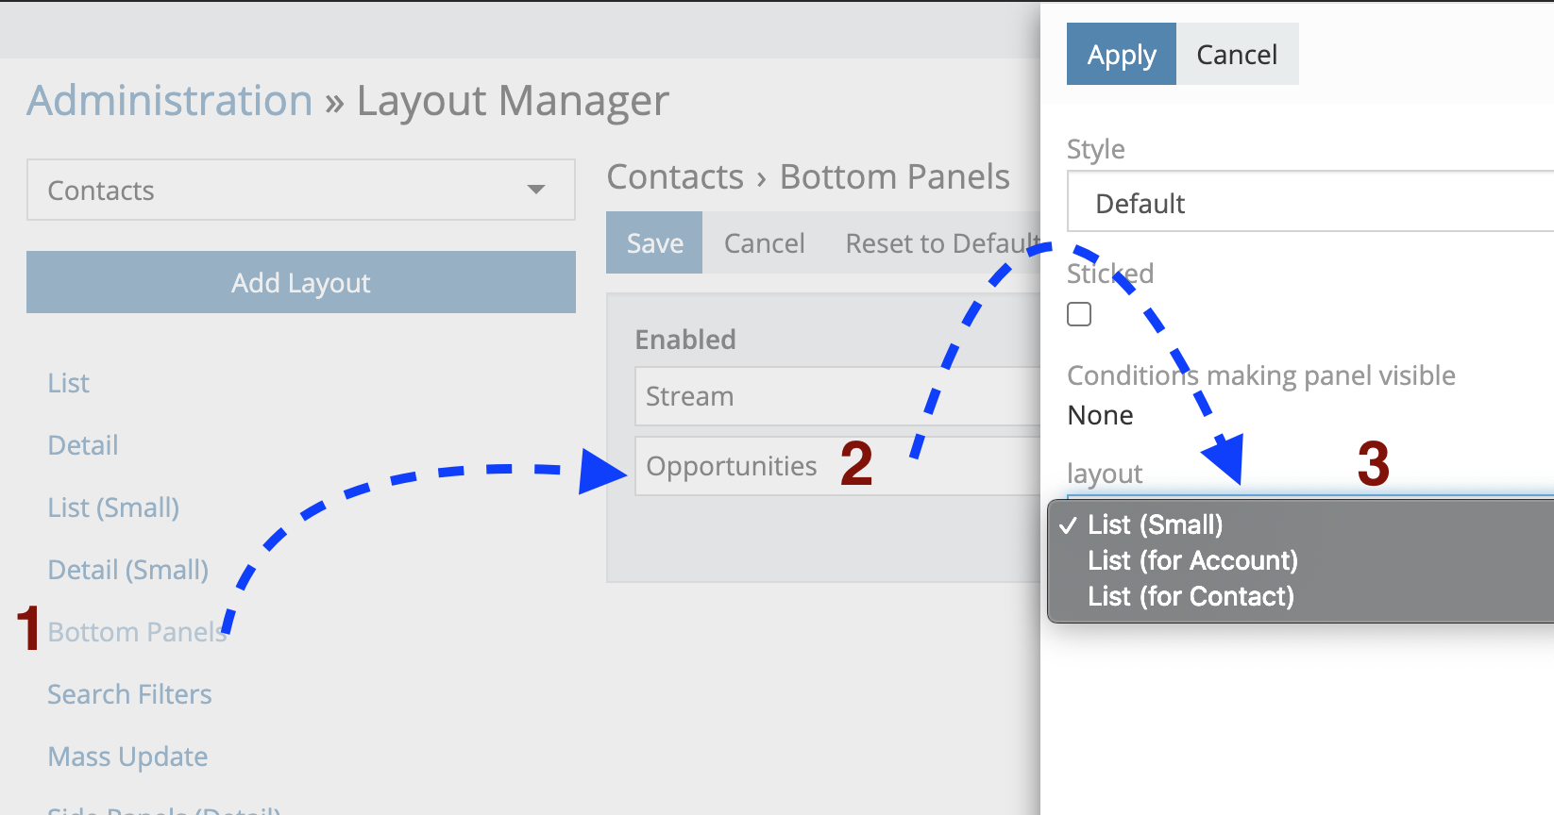Image resolution: width=1554 pixels, height=815 pixels.
Task: Toggle the Sticked checkbox
Action: pos(1079,314)
